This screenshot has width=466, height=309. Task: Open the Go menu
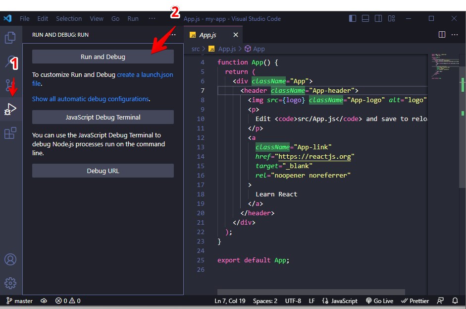tap(115, 18)
